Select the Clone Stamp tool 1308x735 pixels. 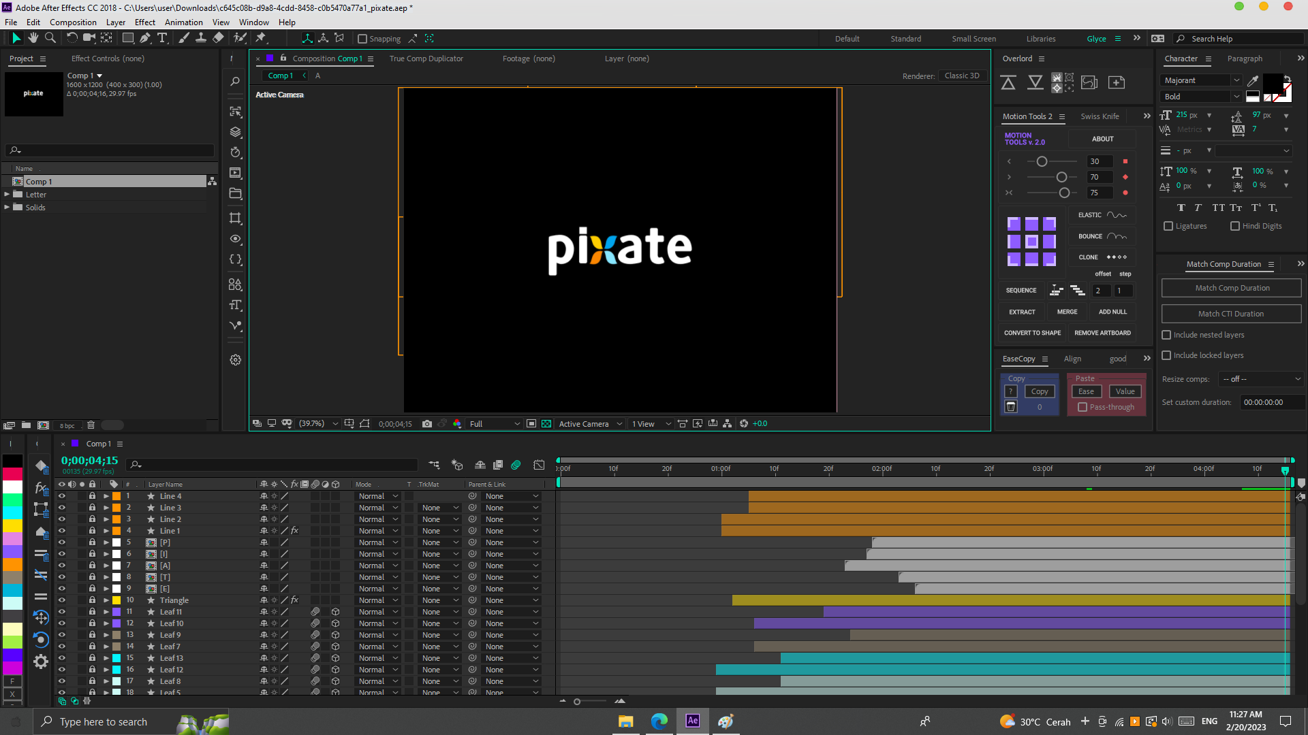click(x=201, y=38)
